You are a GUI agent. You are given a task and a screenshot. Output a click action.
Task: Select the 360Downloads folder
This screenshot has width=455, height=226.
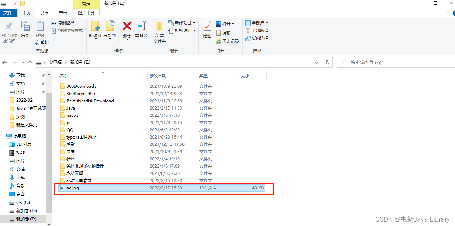[81, 86]
